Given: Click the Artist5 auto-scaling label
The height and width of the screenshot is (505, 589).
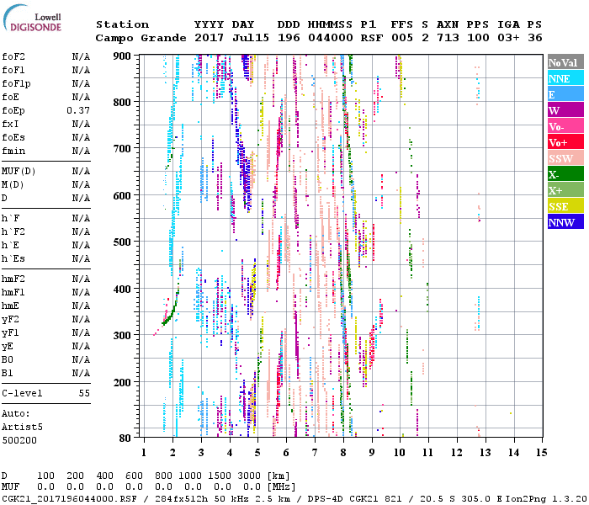Looking at the screenshot, I should click(22, 427).
